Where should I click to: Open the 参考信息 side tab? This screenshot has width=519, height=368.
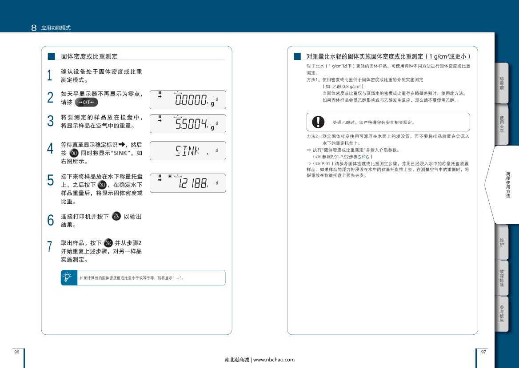point(501,313)
